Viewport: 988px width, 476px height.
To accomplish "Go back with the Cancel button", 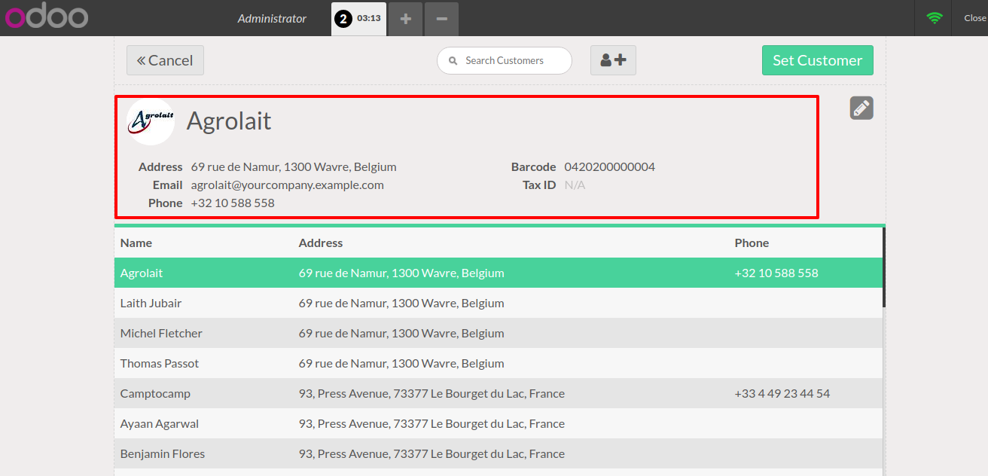I will point(165,60).
